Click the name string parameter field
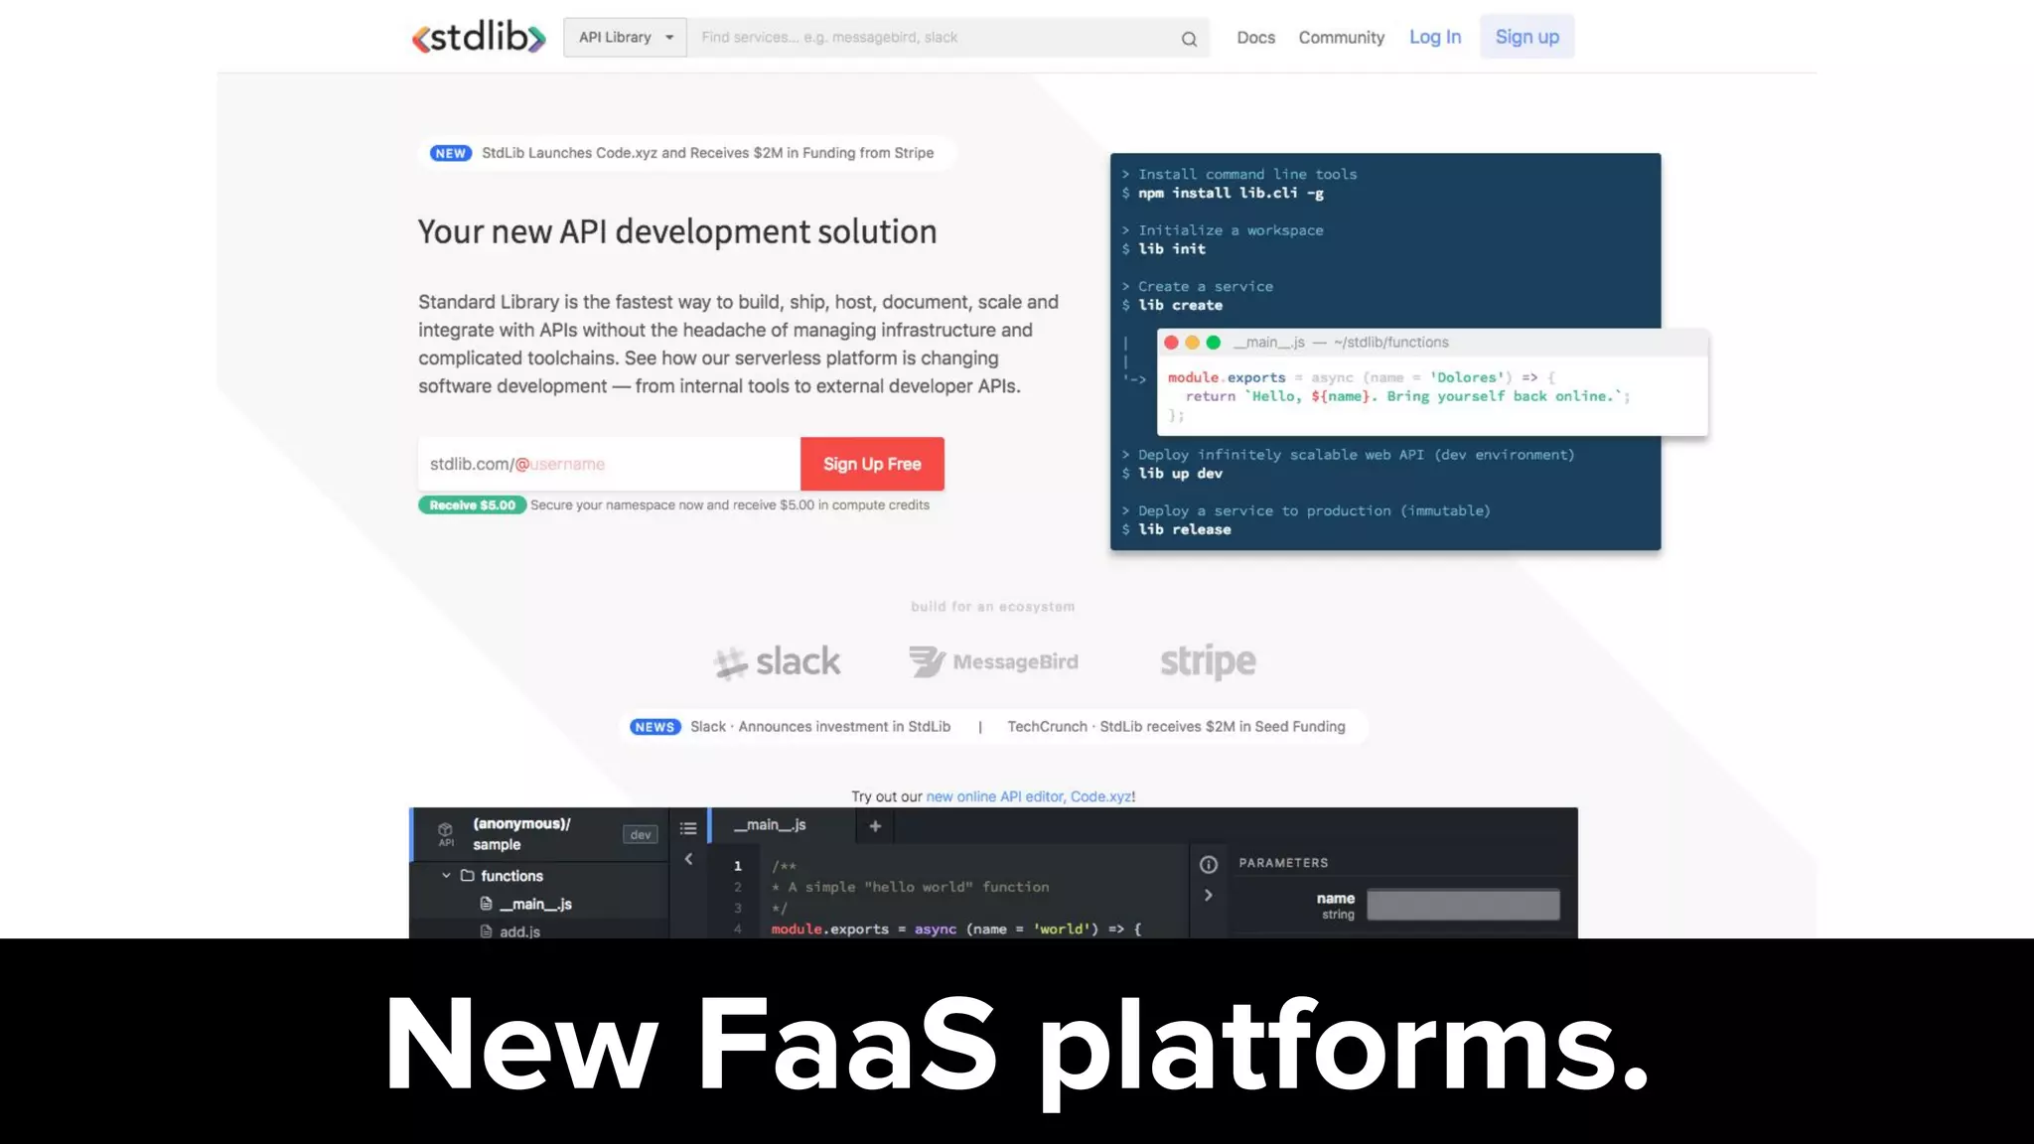2034x1144 pixels. point(1463,905)
